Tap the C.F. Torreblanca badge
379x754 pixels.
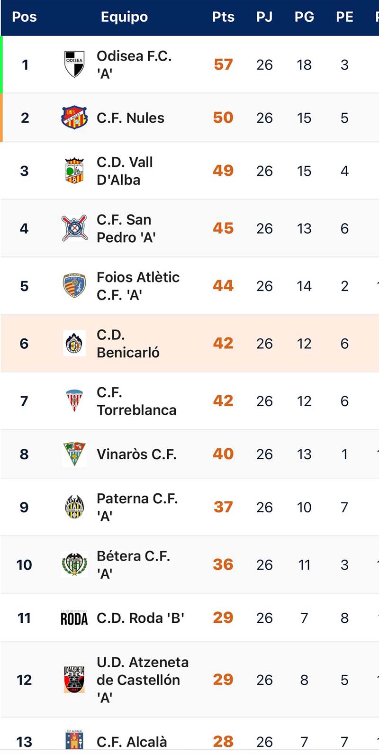(74, 400)
